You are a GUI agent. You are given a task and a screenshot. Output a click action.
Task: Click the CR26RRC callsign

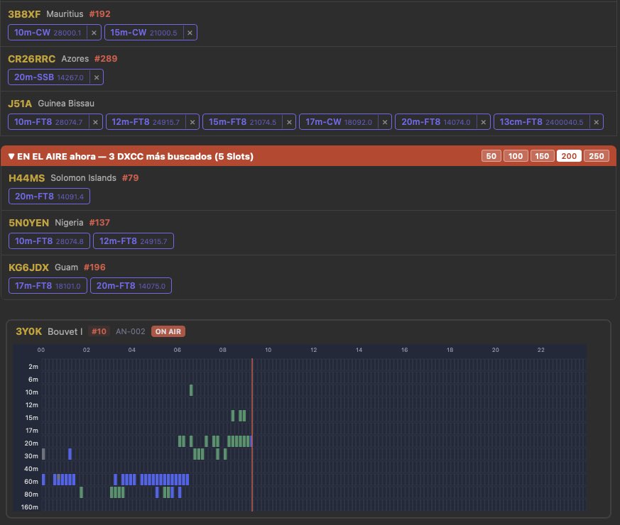[x=32, y=59]
